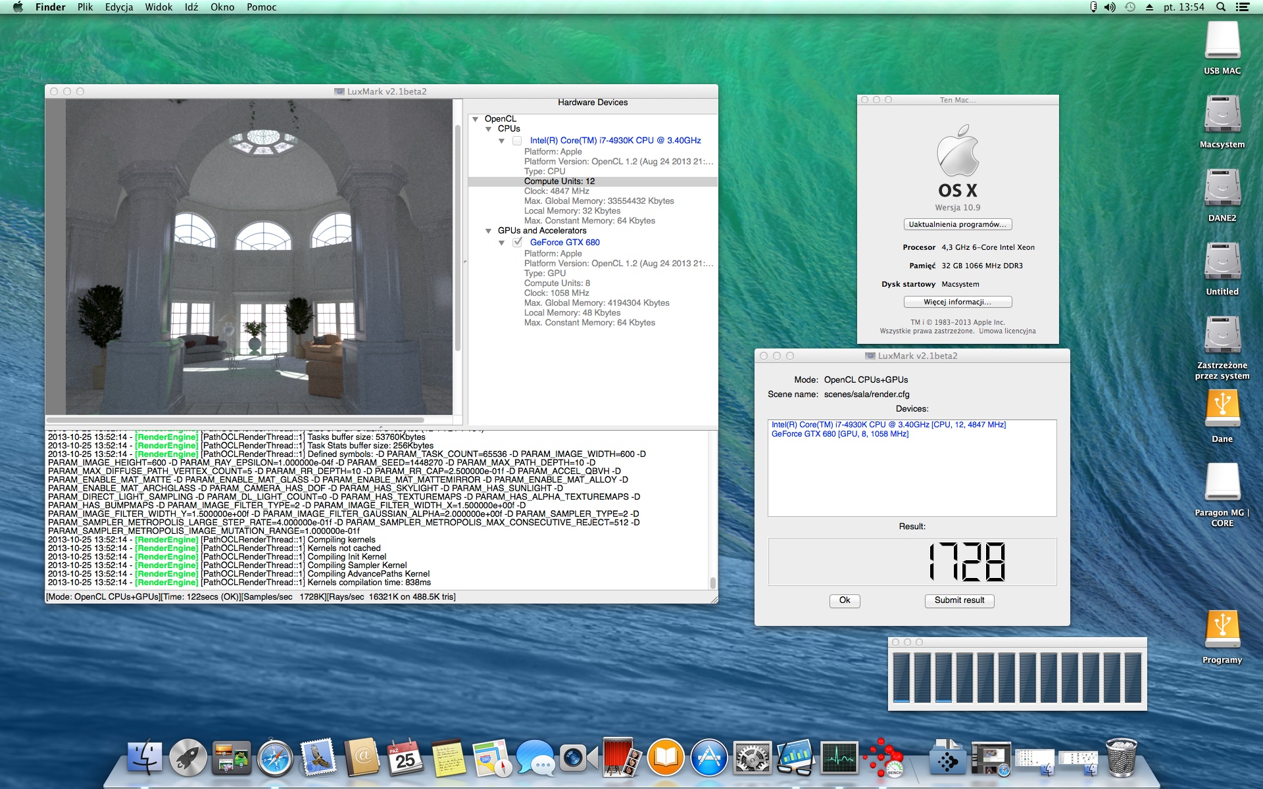The width and height of the screenshot is (1263, 789).
Task: Click the menu bar clock showing pt. 13:54
Action: 1184,7
